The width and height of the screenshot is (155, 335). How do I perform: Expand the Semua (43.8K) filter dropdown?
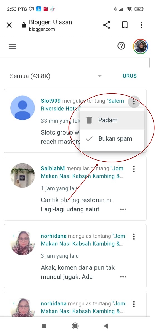56,76
